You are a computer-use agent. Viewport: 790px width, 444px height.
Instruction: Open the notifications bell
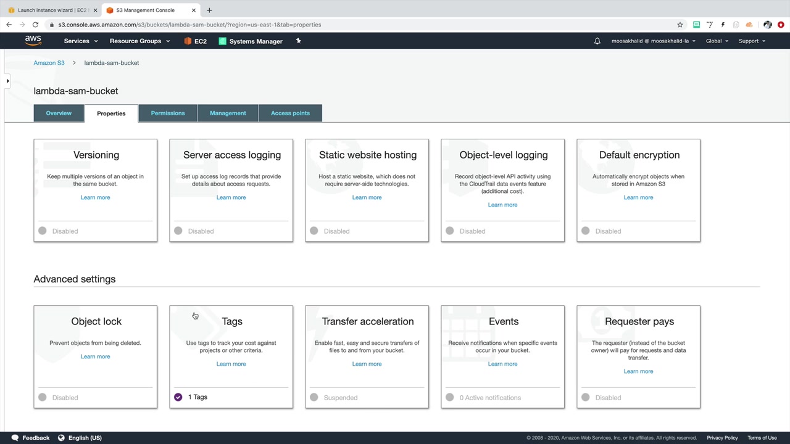[597, 41]
